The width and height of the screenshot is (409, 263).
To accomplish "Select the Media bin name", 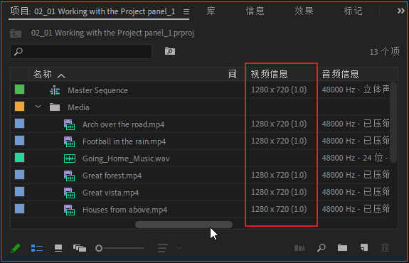I will point(78,107).
